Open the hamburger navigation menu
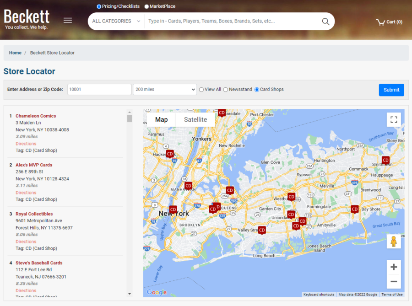The height and width of the screenshot is (306, 412). coord(68,20)
